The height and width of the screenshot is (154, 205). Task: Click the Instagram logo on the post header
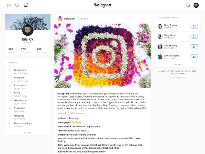pos(60,19)
